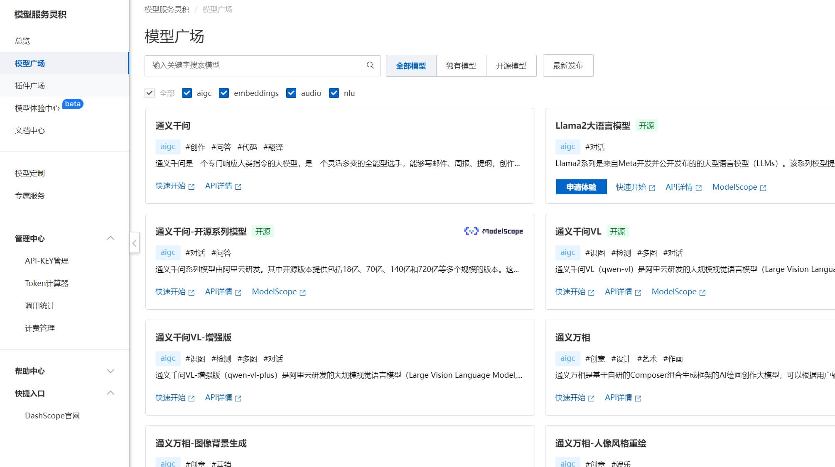The height and width of the screenshot is (467, 835).
Task: Collapse the sidebar with the arrow handle
Action: (134, 243)
